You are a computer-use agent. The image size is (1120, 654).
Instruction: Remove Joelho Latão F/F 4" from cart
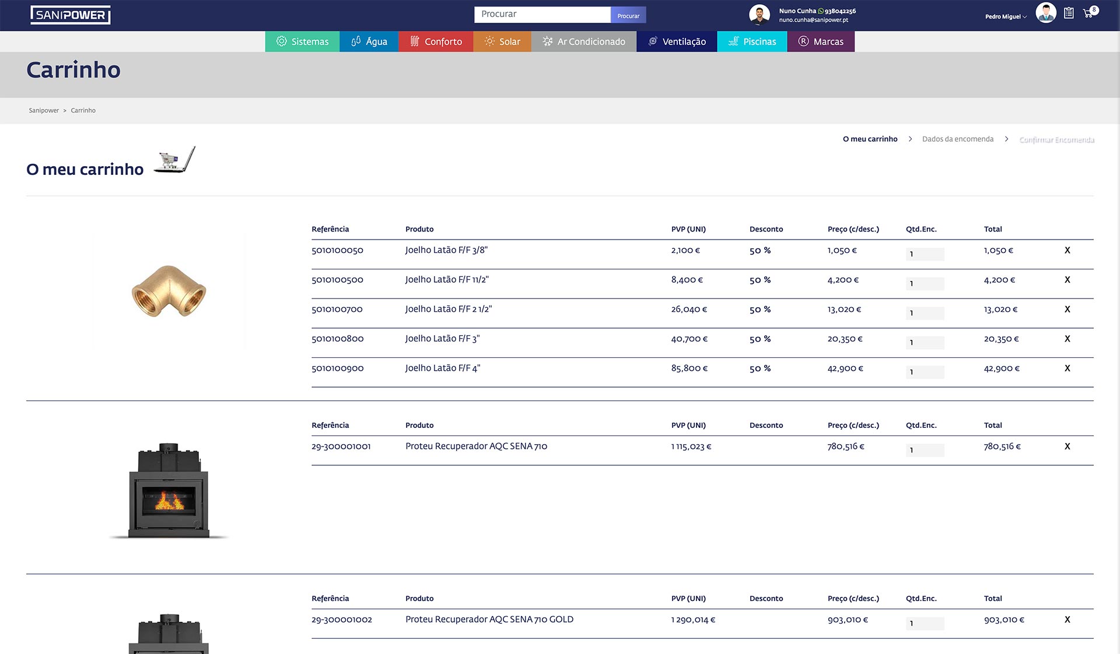[x=1067, y=368]
